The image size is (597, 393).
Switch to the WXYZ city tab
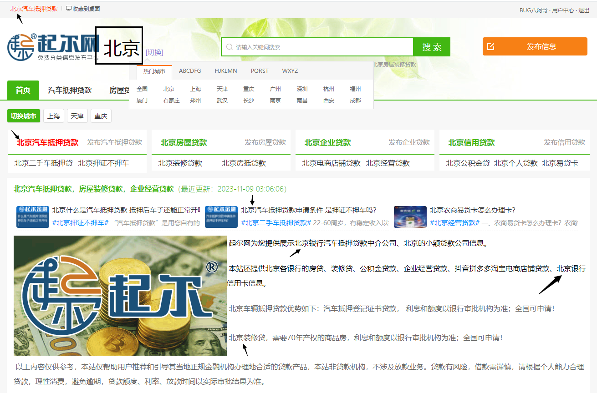coord(290,71)
